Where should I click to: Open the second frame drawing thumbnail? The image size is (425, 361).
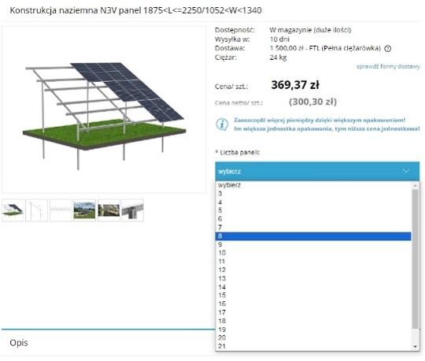[36, 210]
